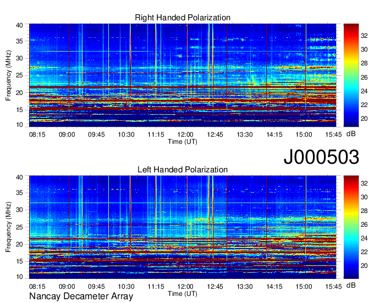Image resolution: width=374 pixels, height=303 pixels.
Task: Click the 26 dB value on Left Handed colorbar
Action: [364, 225]
